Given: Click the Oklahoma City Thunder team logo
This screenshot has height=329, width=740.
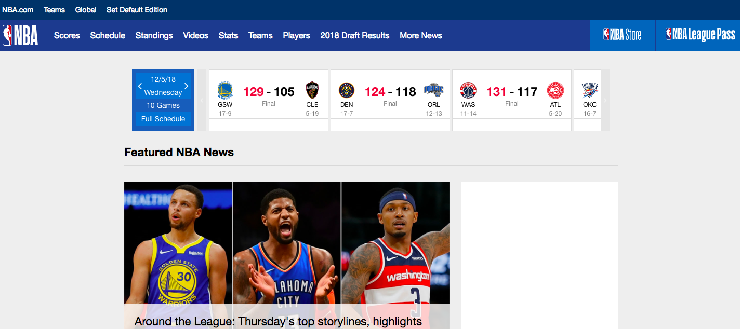Looking at the screenshot, I should (590, 90).
